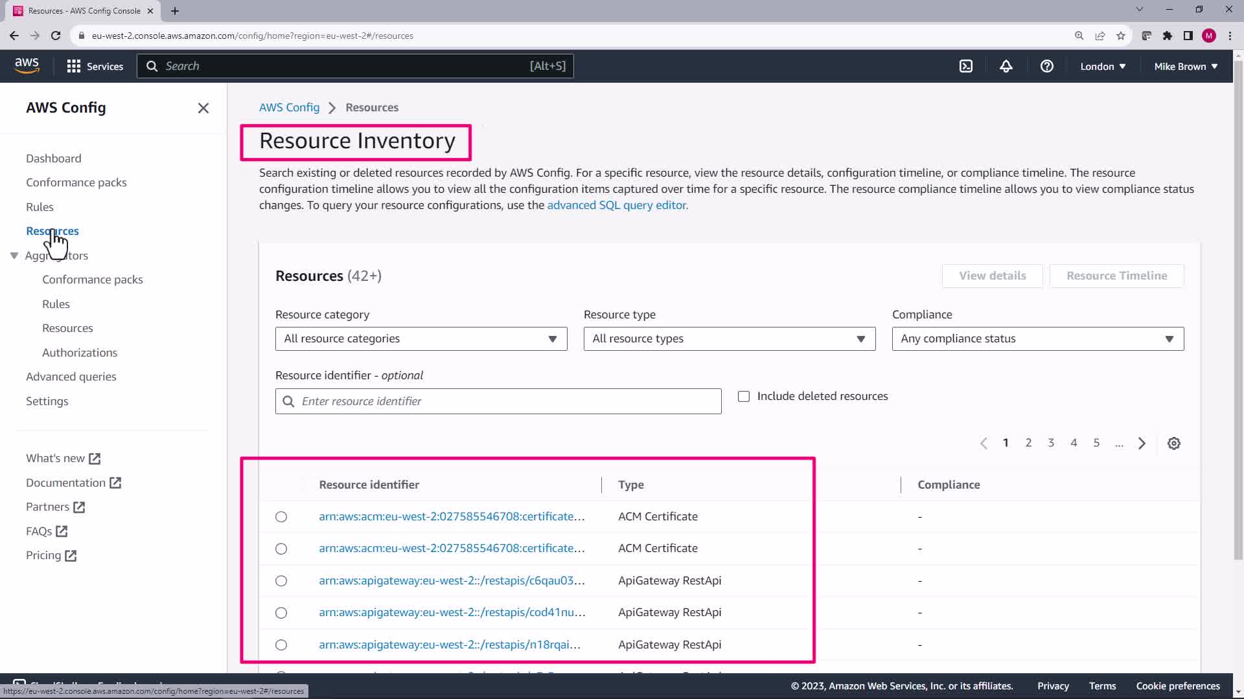Open the advanced SQL query editor link
The image size is (1244, 699).
pyautogui.click(x=617, y=205)
